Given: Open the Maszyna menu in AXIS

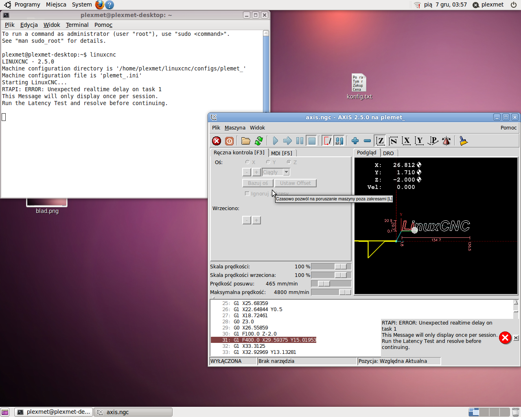Looking at the screenshot, I should (235, 127).
